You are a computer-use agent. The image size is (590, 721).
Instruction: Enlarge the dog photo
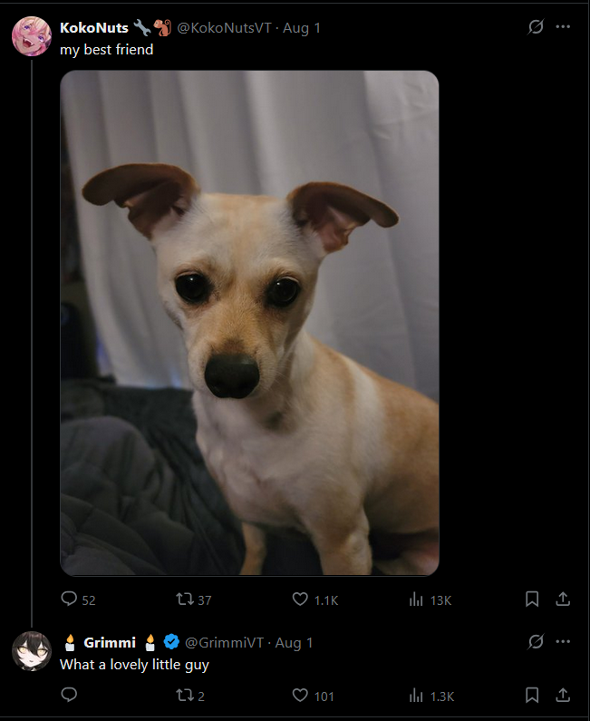tap(249, 323)
